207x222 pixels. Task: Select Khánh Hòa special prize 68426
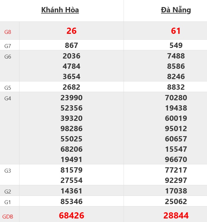(71, 216)
